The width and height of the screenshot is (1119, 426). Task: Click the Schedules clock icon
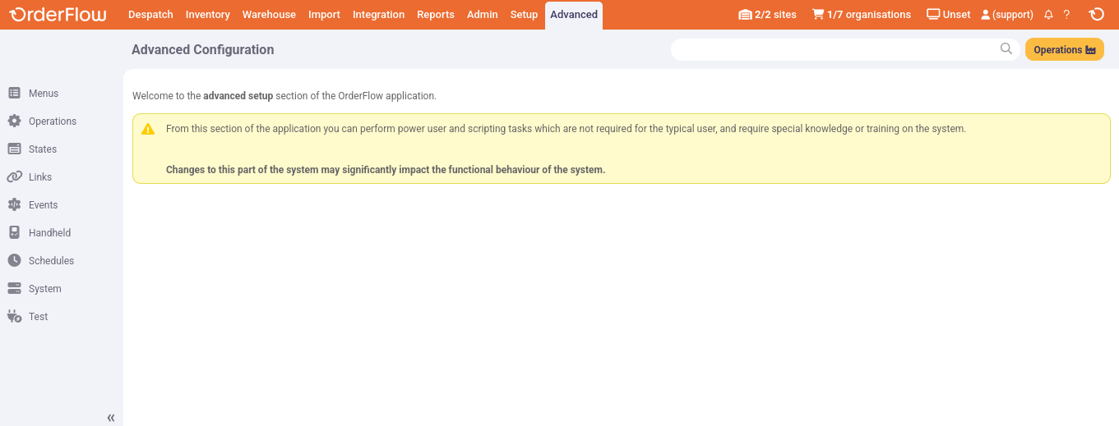[x=14, y=261]
